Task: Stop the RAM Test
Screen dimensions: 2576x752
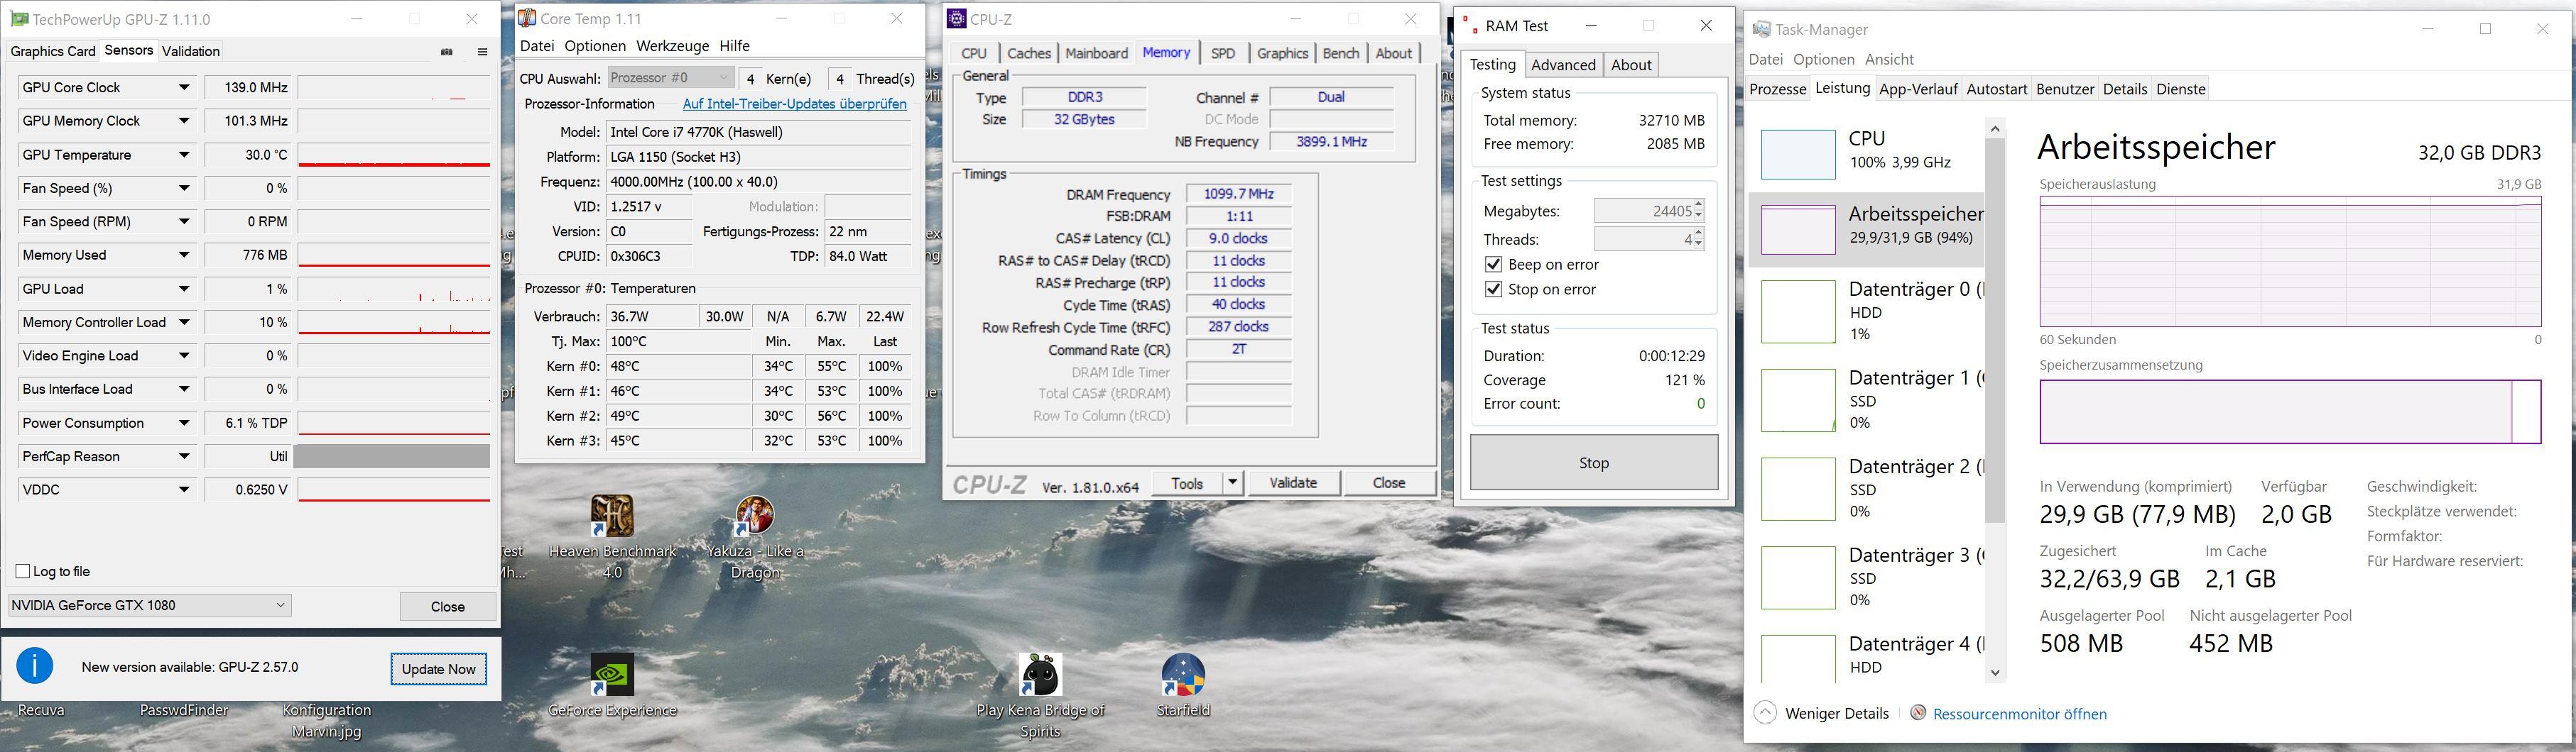Action: pyautogui.click(x=1594, y=463)
